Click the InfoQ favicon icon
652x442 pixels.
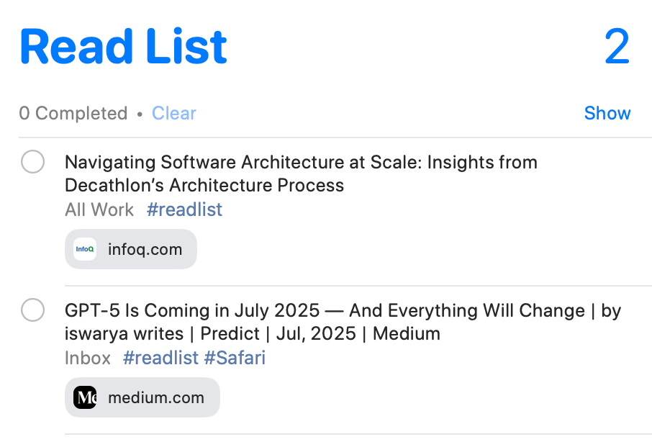click(x=85, y=249)
